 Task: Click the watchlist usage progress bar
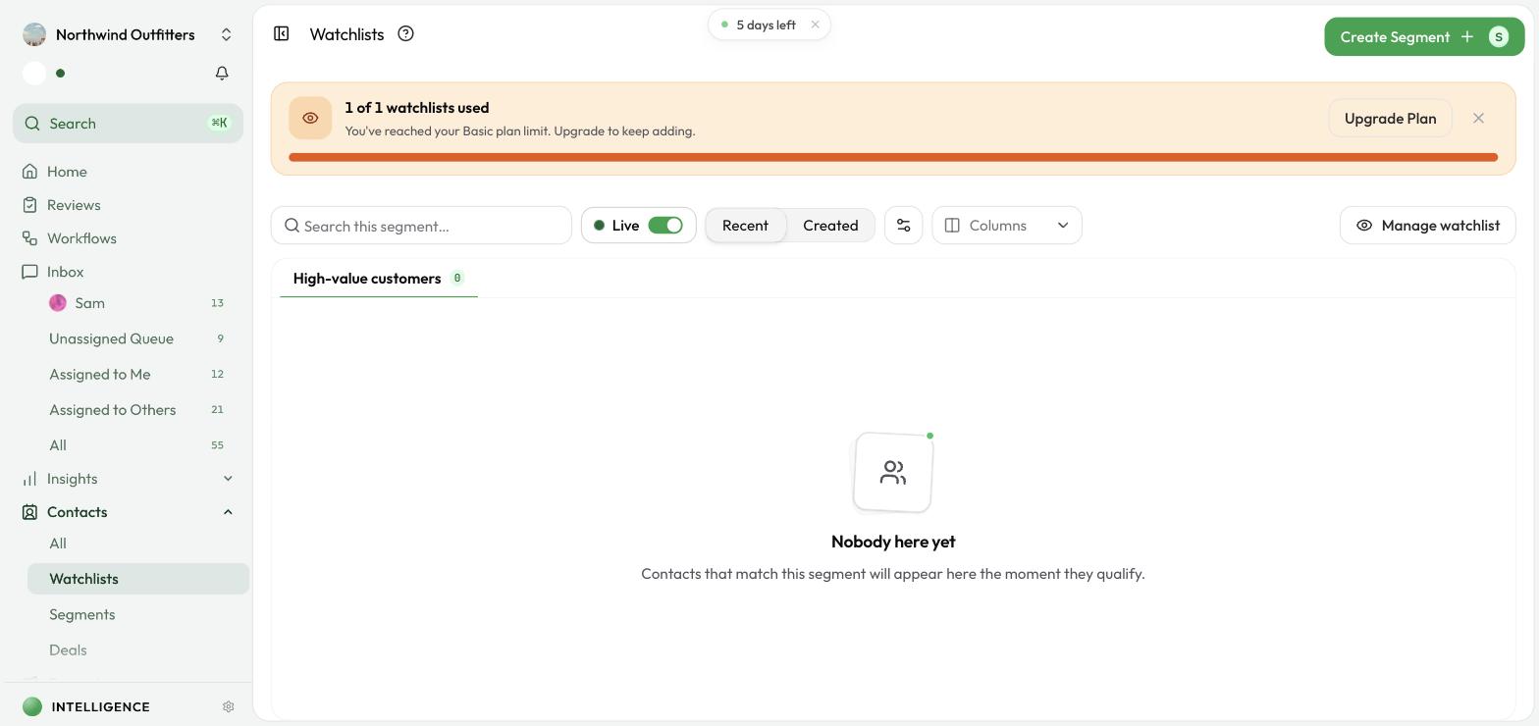tap(893, 157)
